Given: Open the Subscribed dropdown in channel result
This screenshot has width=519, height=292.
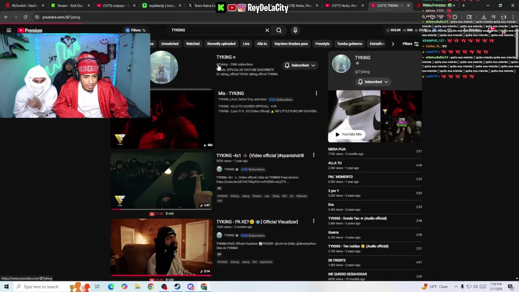Looking at the screenshot, I should pos(300,65).
